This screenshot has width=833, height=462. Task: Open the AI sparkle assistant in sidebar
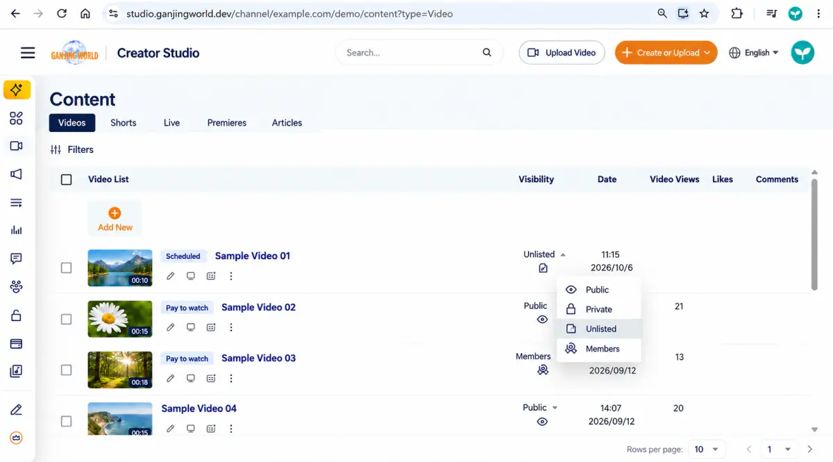pyautogui.click(x=17, y=90)
